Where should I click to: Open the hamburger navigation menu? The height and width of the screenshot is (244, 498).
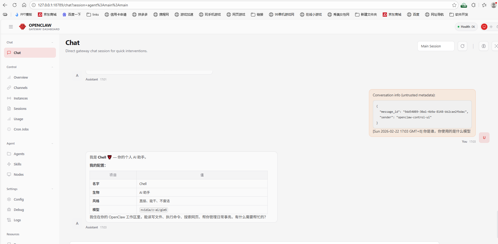pyautogui.click(x=11, y=26)
